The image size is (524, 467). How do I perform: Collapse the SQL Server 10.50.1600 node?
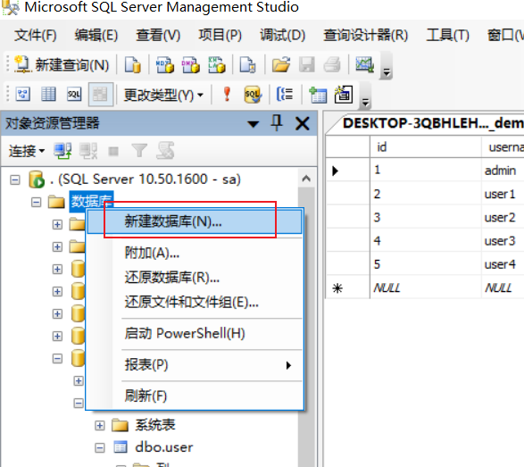coord(14,180)
